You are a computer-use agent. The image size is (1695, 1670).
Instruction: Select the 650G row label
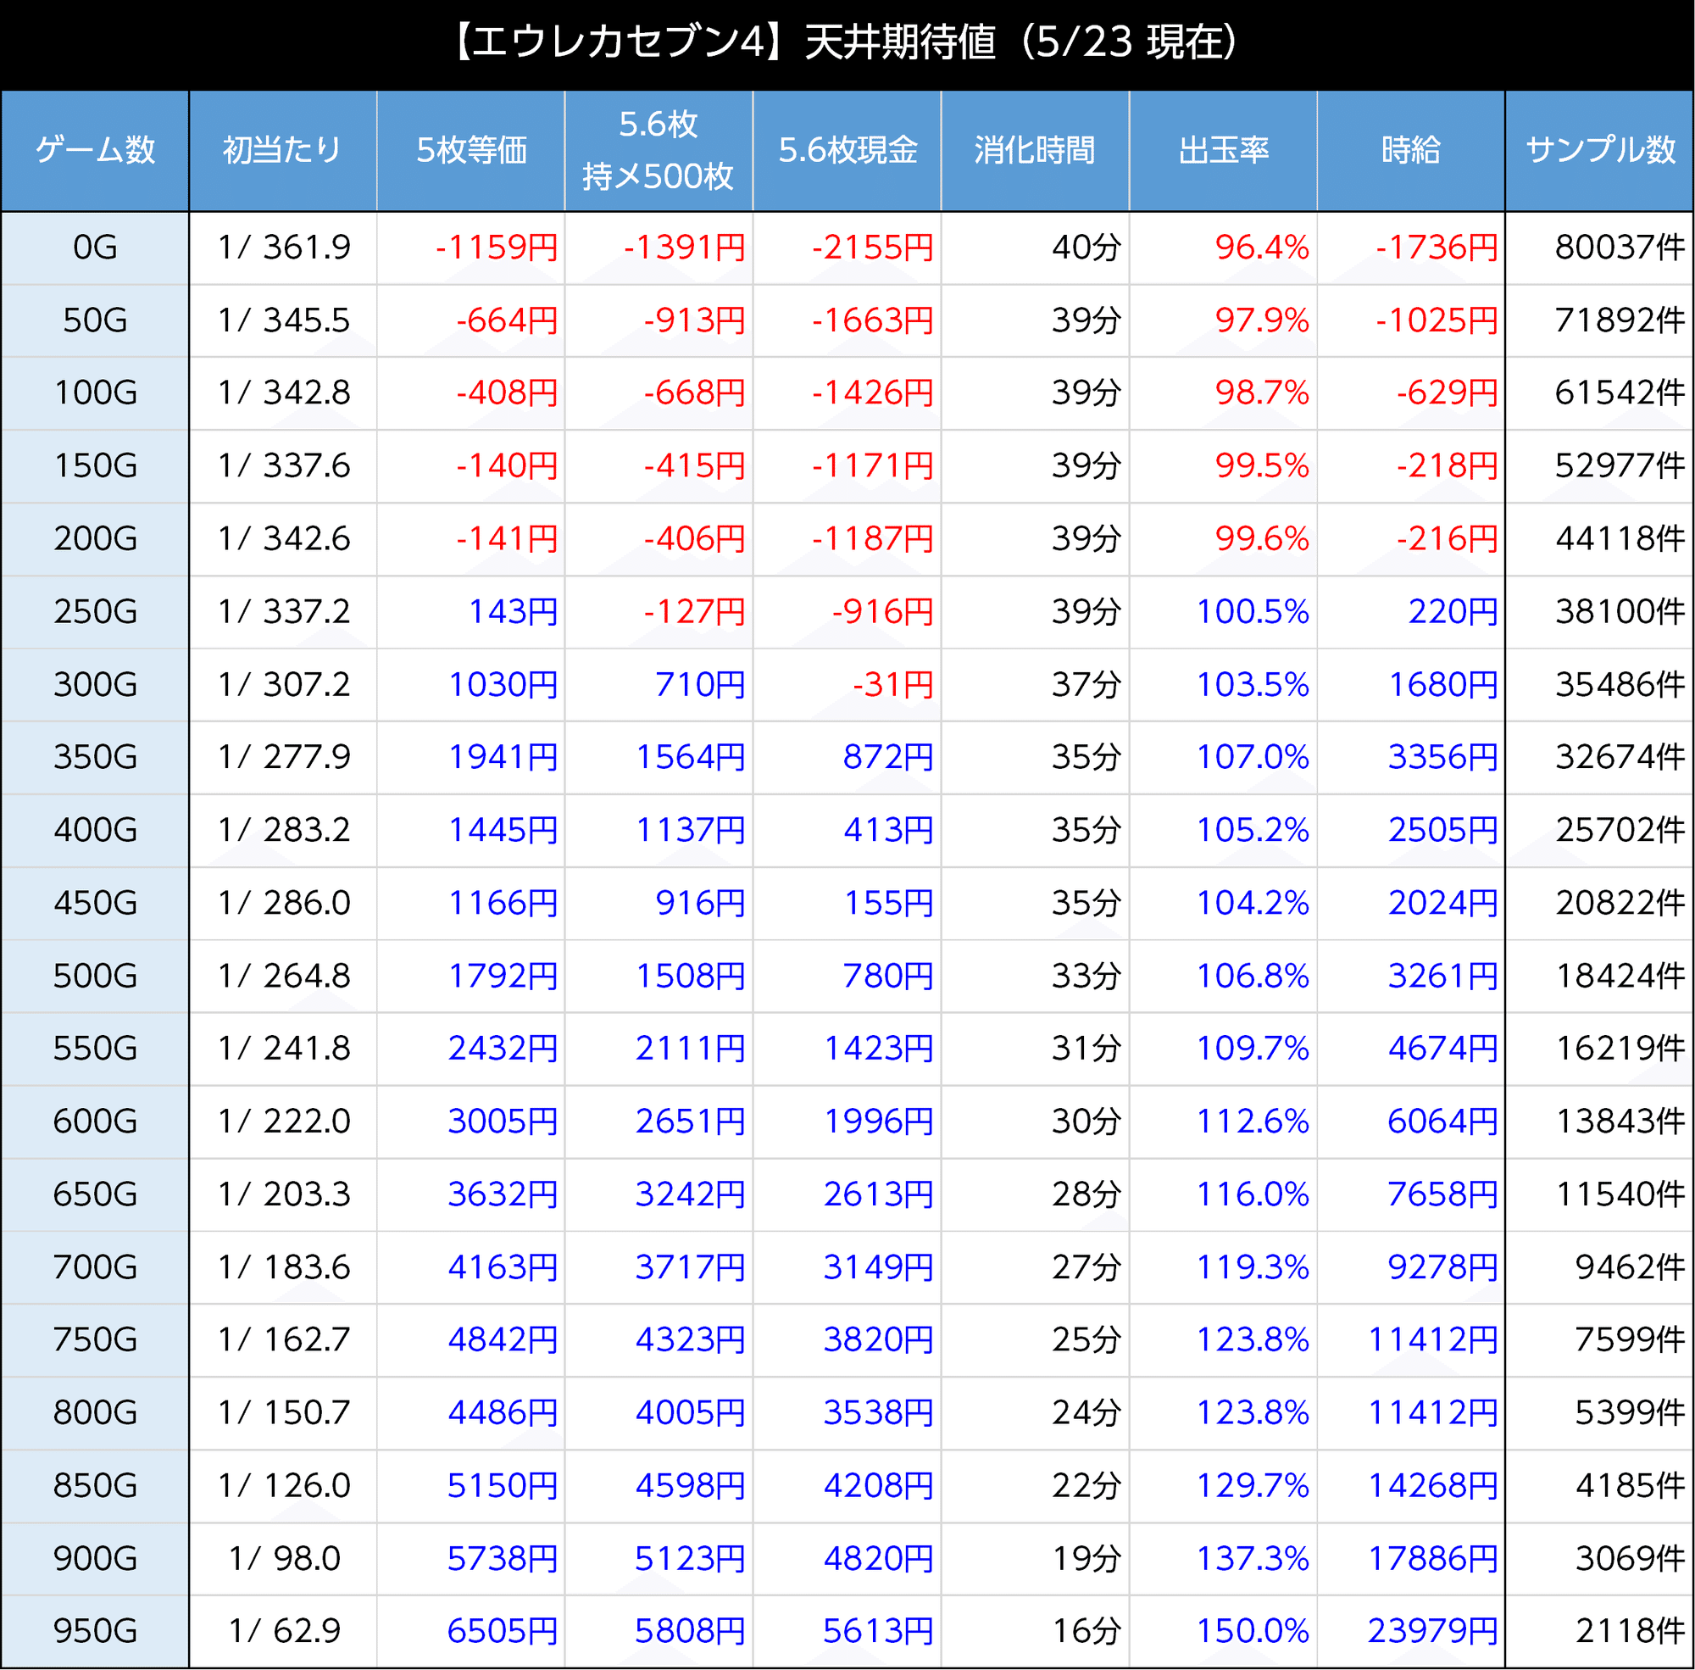(95, 1194)
